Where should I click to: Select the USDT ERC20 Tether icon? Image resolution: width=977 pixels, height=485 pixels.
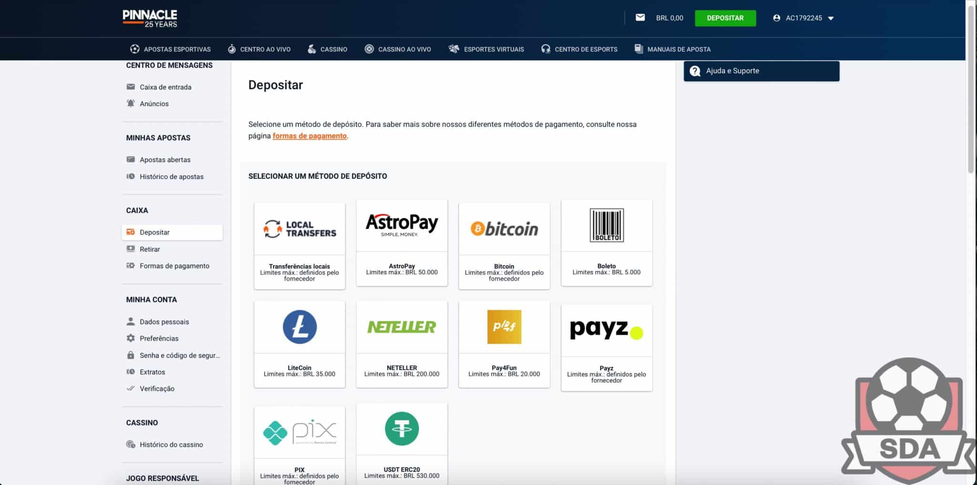pyautogui.click(x=402, y=429)
